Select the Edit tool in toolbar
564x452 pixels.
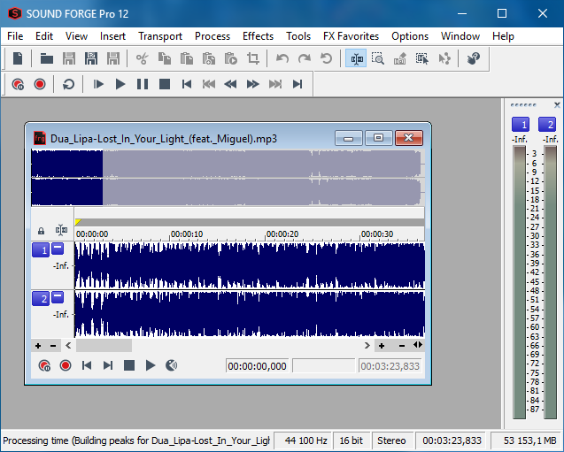click(356, 58)
